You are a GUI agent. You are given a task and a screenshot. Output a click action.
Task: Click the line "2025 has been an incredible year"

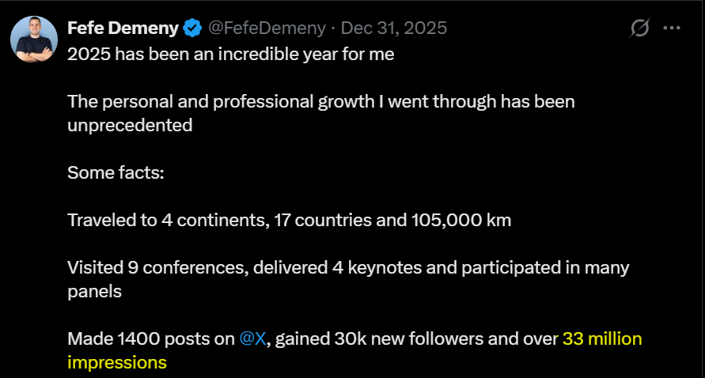[x=229, y=55]
